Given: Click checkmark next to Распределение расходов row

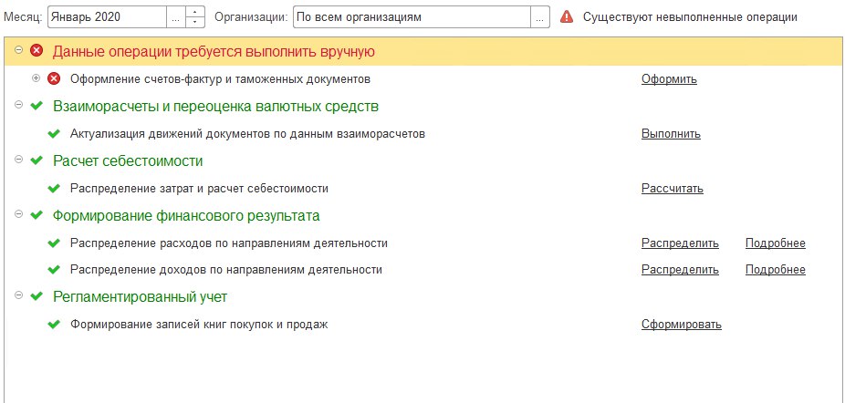Looking at the screenshot, I should tap(54, 243).
